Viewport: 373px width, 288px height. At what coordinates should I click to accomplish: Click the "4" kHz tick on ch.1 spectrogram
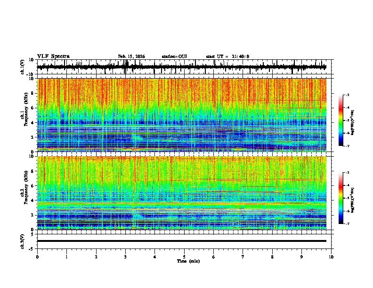32,123
